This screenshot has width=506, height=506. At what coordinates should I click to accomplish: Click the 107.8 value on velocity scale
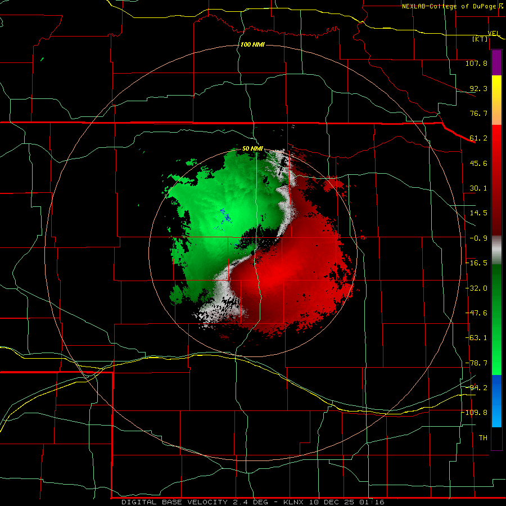click(x=476, y=63)
